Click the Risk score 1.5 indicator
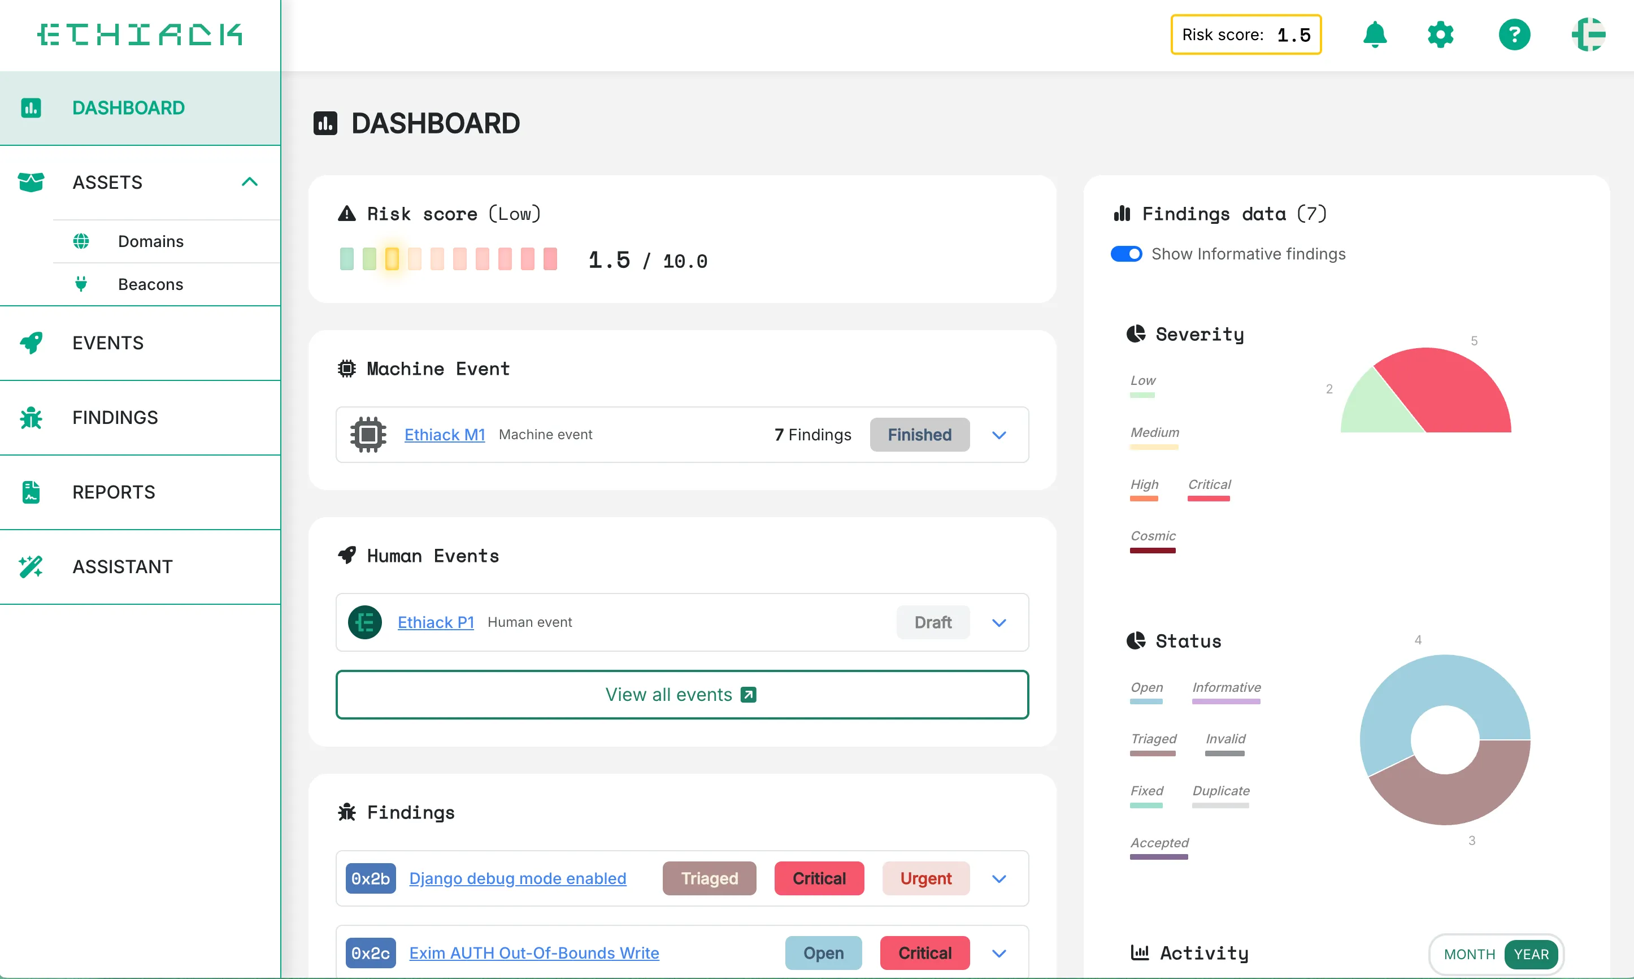The image size is (1634, 979). (1245, 34)
